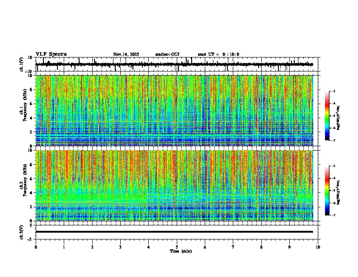Select the "ch.3(V)" axis label
The width and height of the screenshot is (358, 277).
point(22,232)
